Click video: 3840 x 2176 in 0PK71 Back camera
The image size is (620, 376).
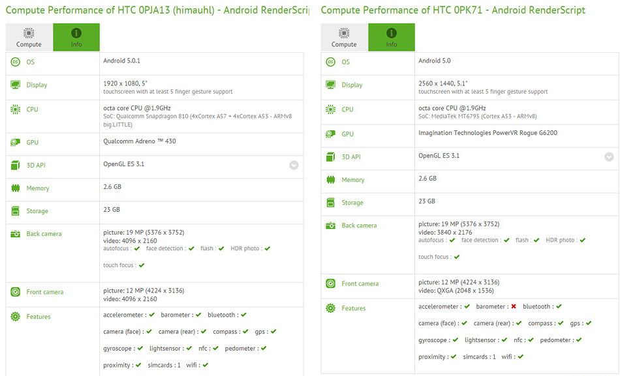pos(445,232)
